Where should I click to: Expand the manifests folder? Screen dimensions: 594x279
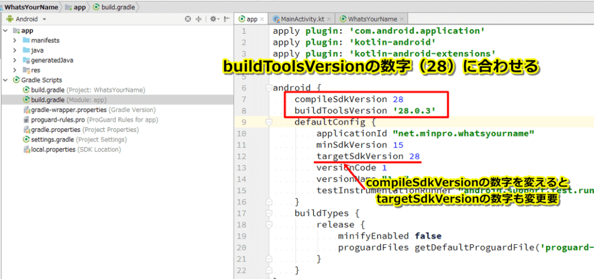point(15,41)
